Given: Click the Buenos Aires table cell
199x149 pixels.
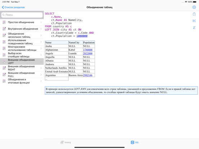Looking at the screenshot, I should 76,75.
